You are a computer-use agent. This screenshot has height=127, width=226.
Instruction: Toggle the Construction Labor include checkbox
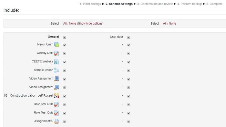pyautogui.click(x=65, y=96)
